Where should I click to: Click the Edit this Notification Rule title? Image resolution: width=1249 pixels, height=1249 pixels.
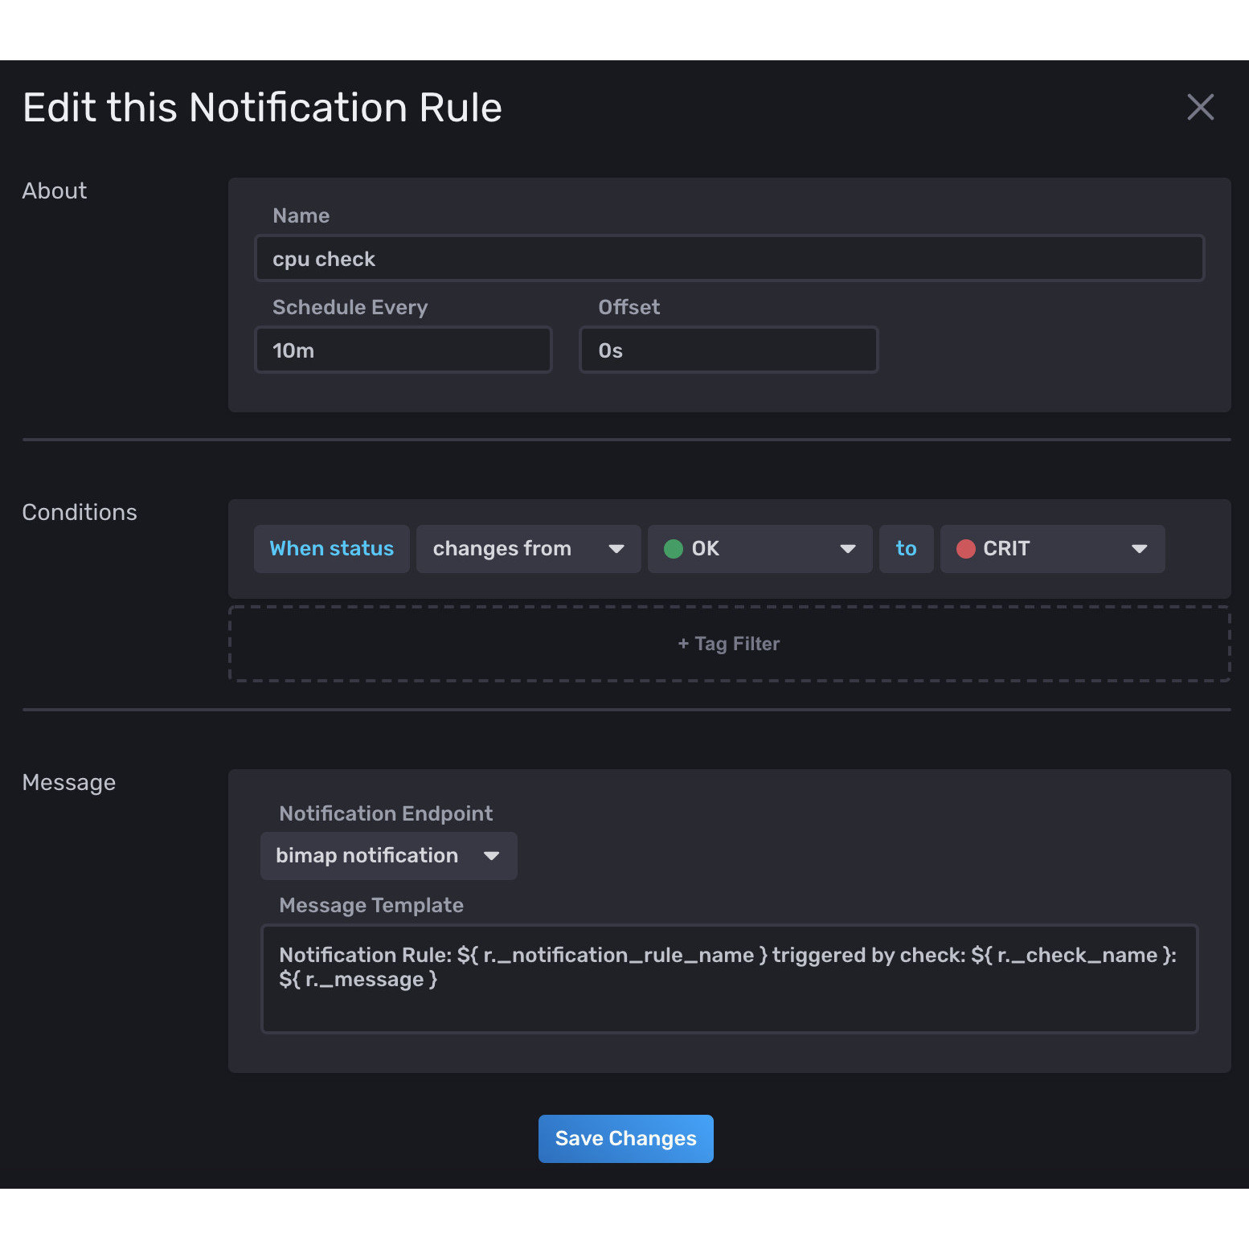coord(262,108)
